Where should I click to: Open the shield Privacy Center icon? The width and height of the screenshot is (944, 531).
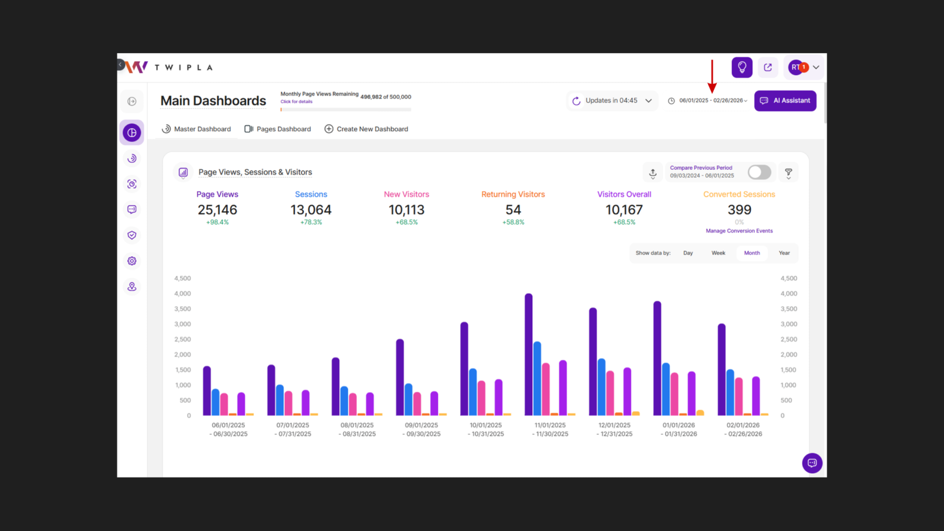point(132,235)
